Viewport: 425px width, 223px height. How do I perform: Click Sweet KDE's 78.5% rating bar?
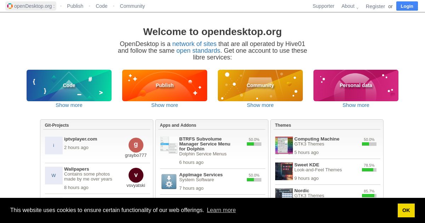click(x=369, y=170)
